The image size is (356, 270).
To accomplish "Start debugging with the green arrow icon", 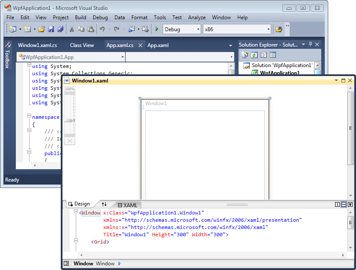I will pyautogui.click(x=157, y=29).
